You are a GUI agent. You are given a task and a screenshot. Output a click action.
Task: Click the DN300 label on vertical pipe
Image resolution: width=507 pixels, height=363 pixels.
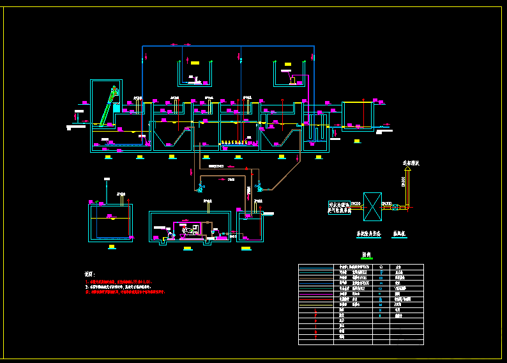(x=403, y=181)
